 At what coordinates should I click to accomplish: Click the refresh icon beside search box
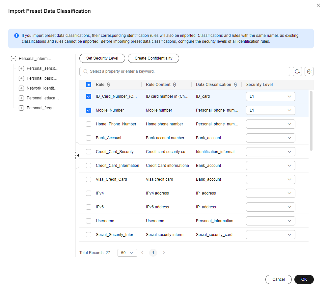pyautogui.click(x=297, y=71)
